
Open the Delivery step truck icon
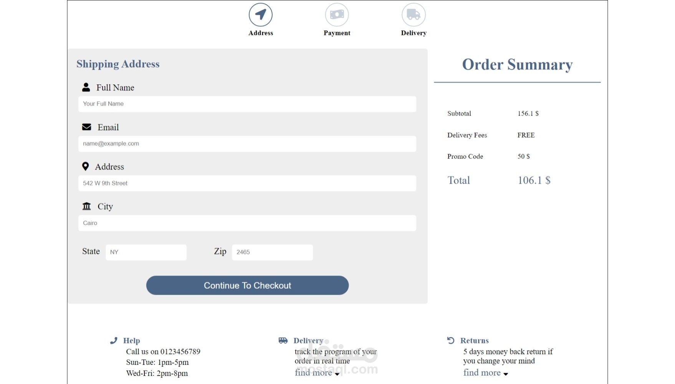414,15
